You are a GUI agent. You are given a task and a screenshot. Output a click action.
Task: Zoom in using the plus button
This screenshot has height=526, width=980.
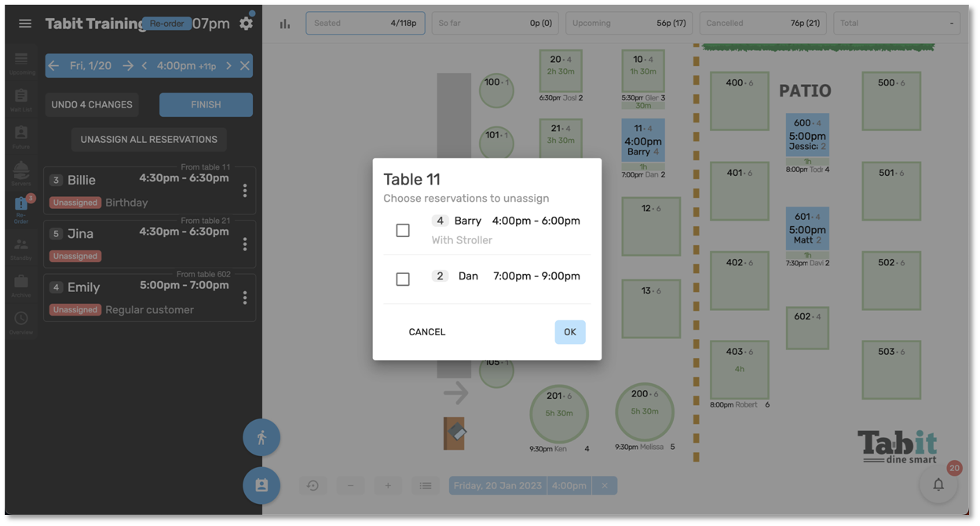click(x=387, y=485)
